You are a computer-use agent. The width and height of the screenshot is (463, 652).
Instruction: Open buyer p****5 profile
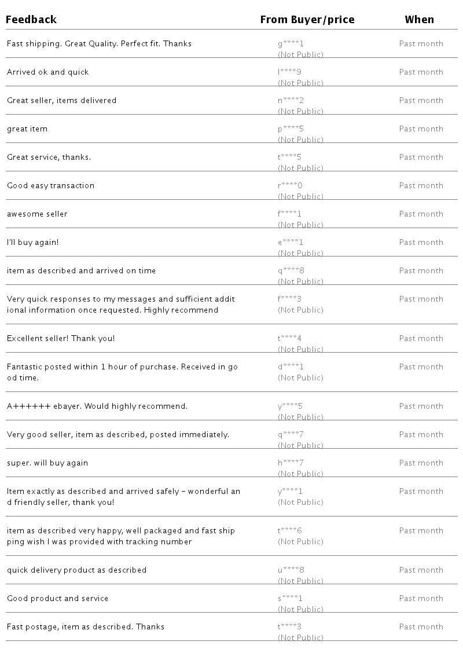[291, 129]
